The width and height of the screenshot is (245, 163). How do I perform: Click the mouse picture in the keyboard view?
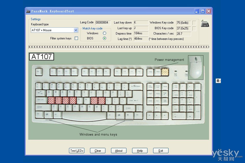pyautogui.click(x=196, y=68)
